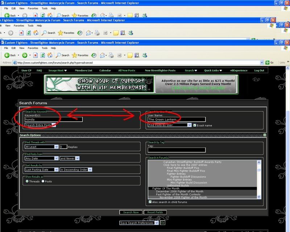Click Discuss note icon in front window toolbar
This screenshot has width=290, height=232.
130,55
